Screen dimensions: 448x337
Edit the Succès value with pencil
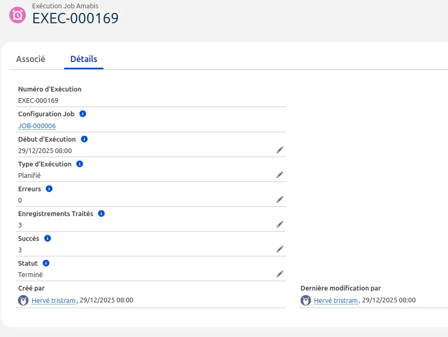[280, 249]
